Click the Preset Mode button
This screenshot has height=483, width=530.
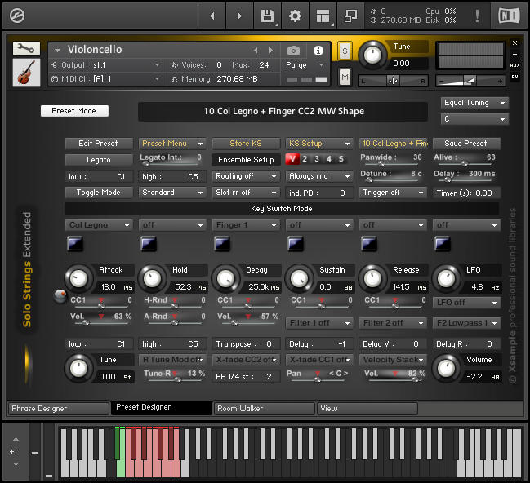click(74, 111)
